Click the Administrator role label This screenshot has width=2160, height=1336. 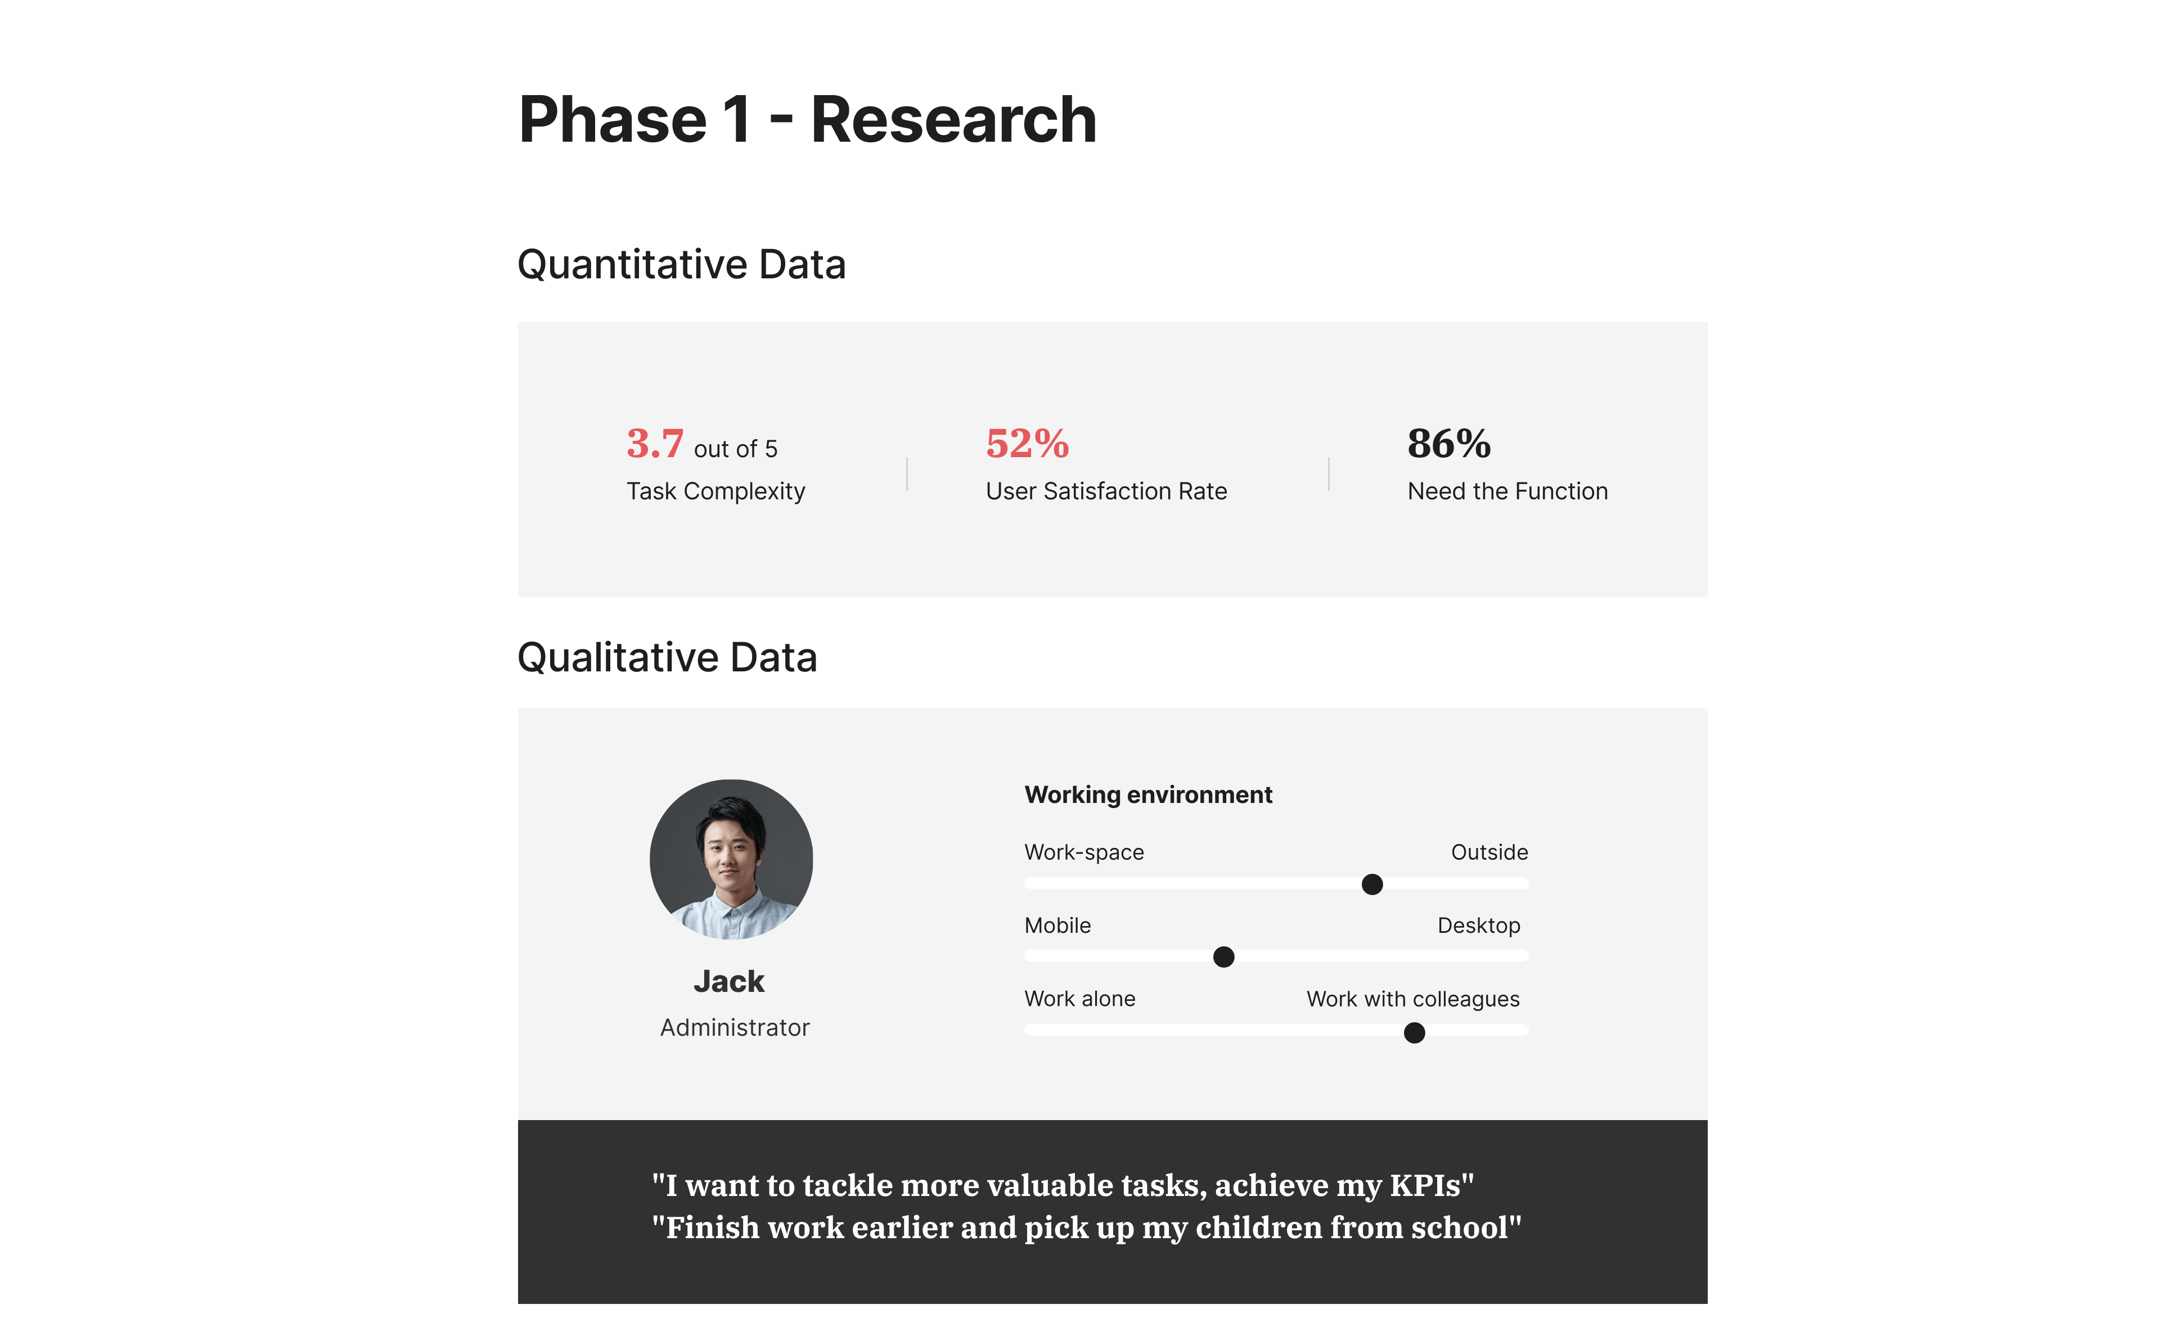(735, 1028)
